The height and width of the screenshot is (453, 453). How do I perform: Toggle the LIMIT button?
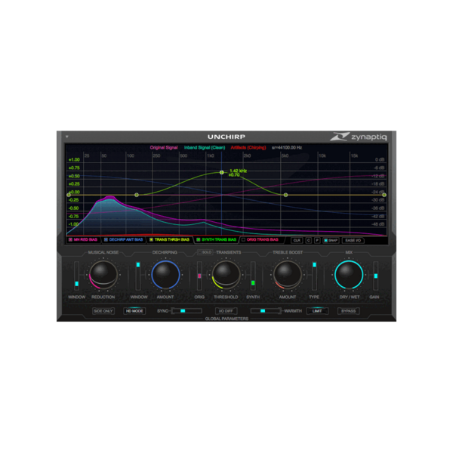click(317, 311)
